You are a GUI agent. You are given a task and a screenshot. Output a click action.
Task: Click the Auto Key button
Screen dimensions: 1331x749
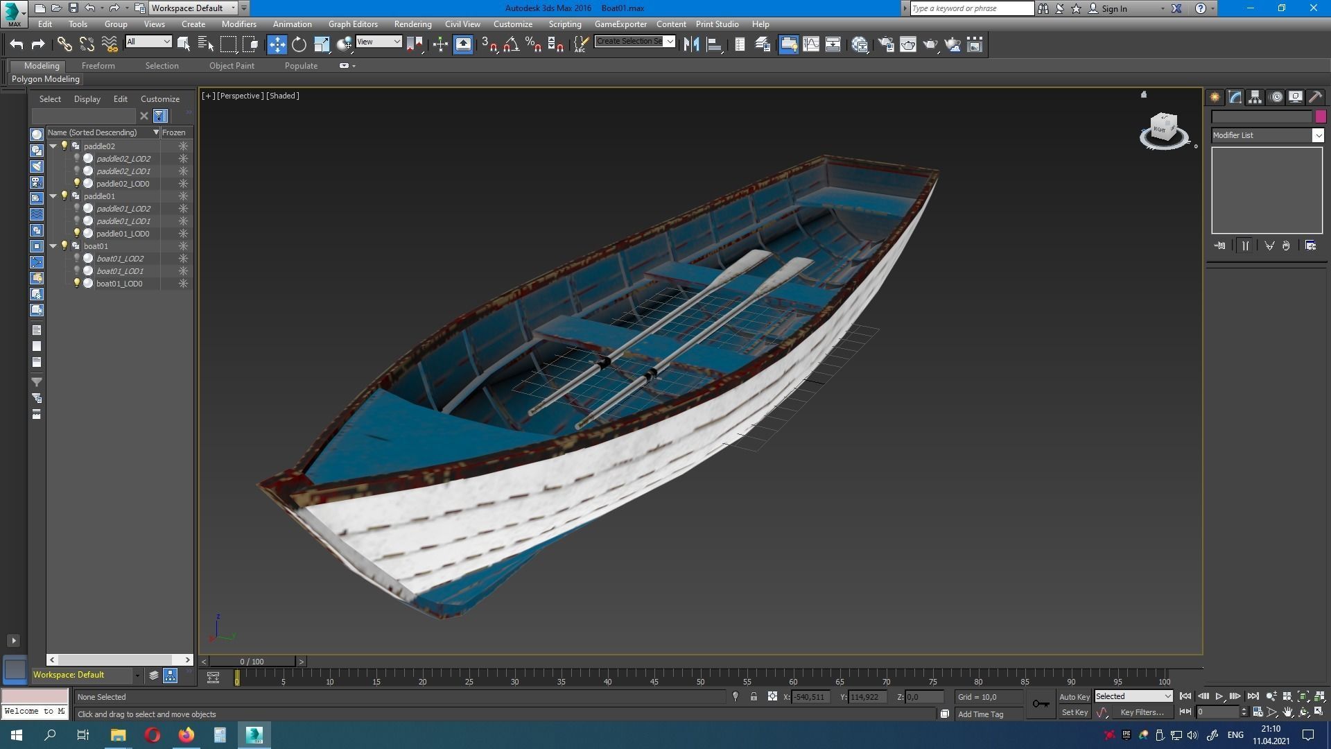[1074, 696]
